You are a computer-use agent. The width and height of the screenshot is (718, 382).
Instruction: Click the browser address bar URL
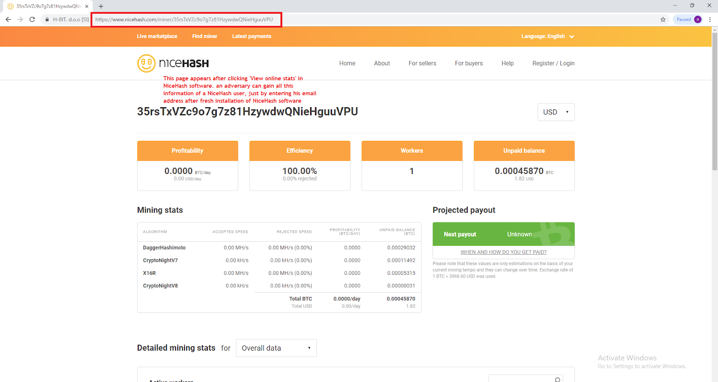click(x=184, y=19)
